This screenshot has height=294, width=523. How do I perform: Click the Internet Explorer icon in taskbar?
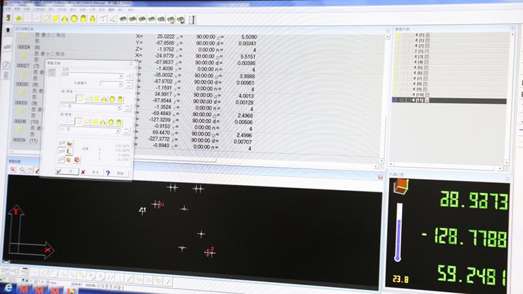pyautogui.click(x=8, y=288)
